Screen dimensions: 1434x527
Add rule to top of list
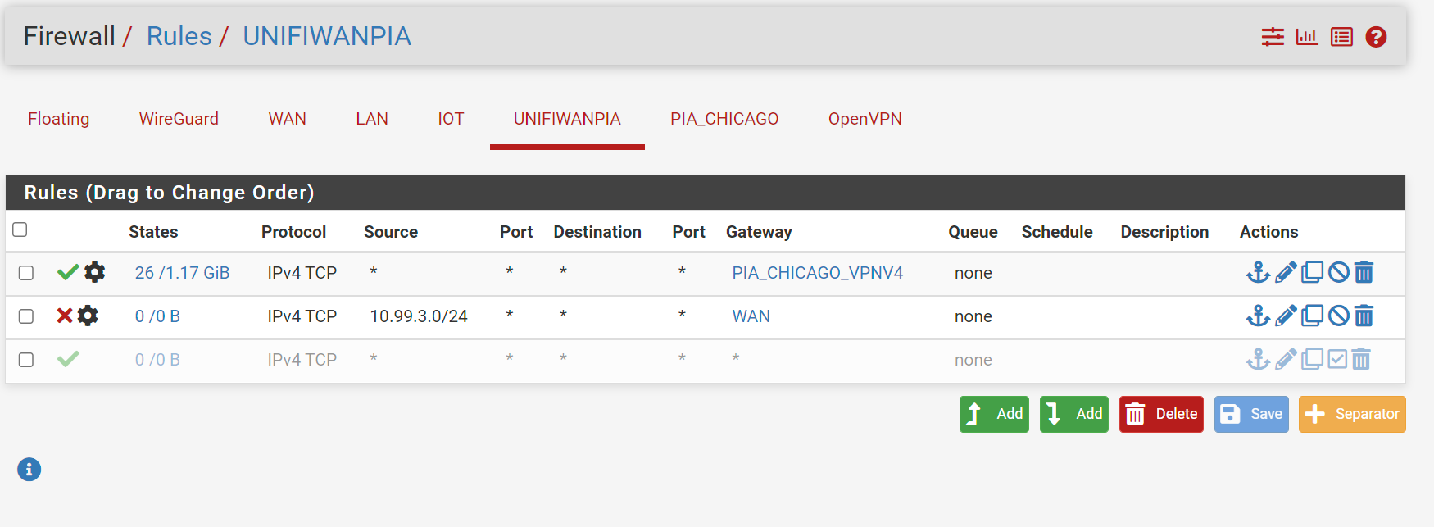994,414
